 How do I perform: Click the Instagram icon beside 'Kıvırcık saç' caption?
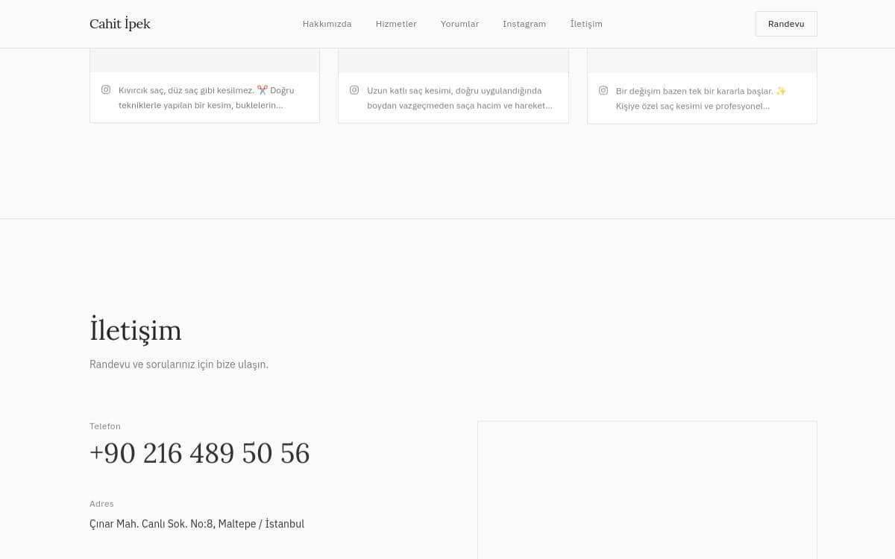[x=106, y=89]
